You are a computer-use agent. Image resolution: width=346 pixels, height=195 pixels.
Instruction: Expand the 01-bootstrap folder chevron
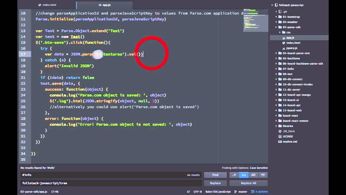pyautogui.click(x=276, y=17)
